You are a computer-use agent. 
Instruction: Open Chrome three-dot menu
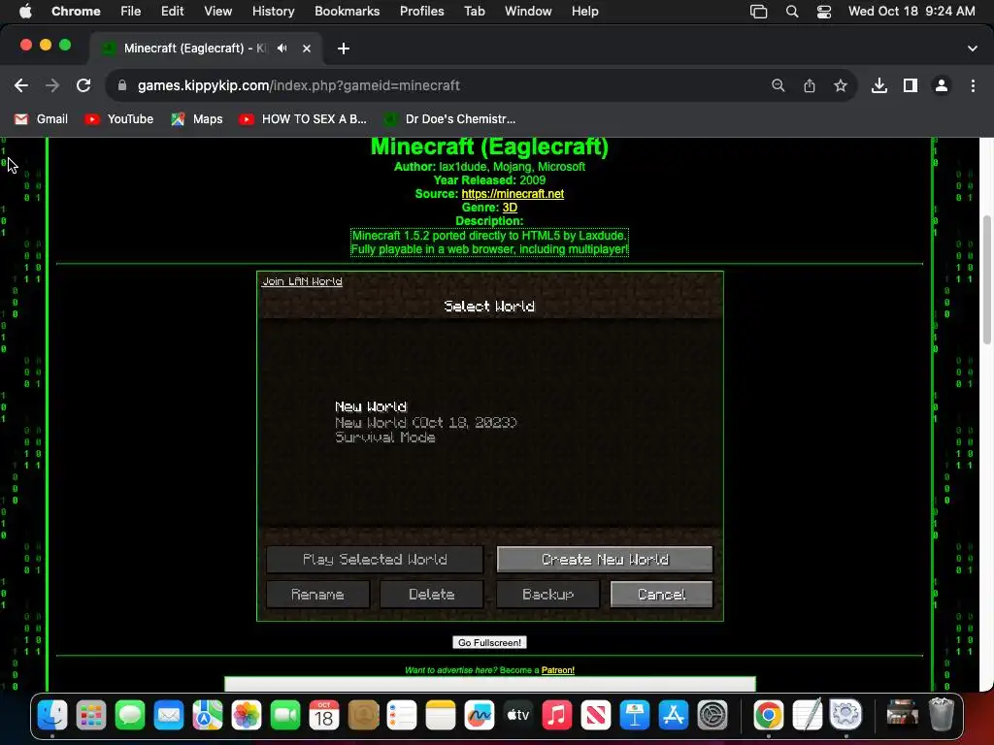pyautogui.click(x=973, y=85)
